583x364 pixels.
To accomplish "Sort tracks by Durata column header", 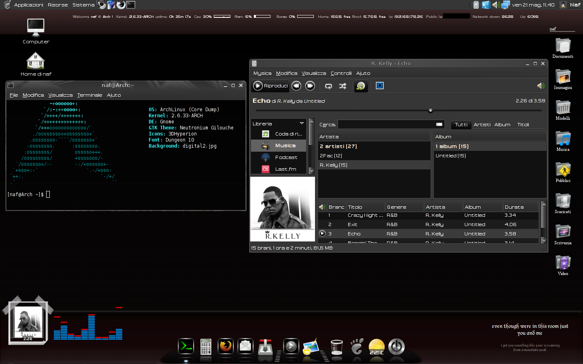I will [x=521, y=207].
